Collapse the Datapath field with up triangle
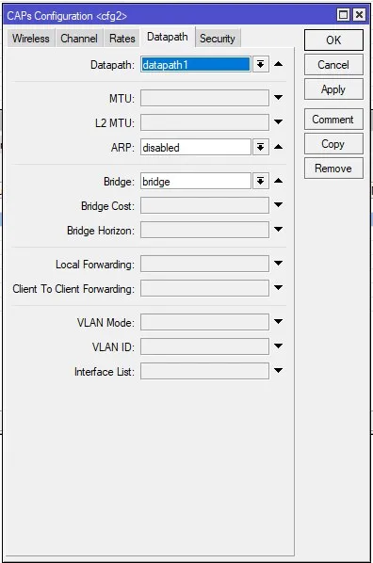Image resolution: width=373 pixels, height=563 pixels. coord(278,64)
